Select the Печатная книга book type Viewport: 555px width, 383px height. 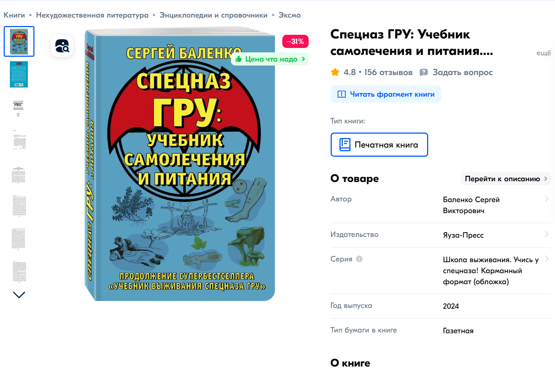tap(379, 145)
